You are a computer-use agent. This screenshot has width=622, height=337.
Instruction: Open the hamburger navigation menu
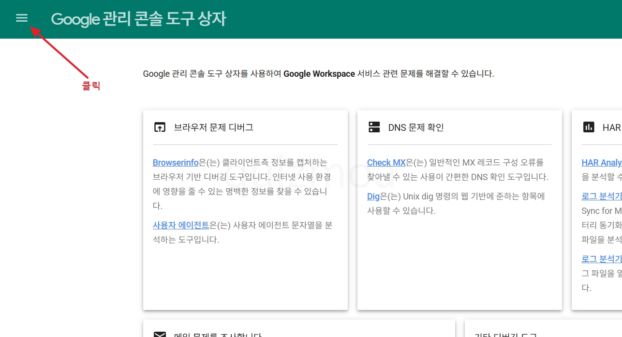pos(22,18)
